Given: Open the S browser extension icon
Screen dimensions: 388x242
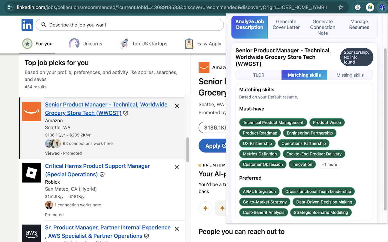Looking at the screenshot, I should tap(358, 7).
